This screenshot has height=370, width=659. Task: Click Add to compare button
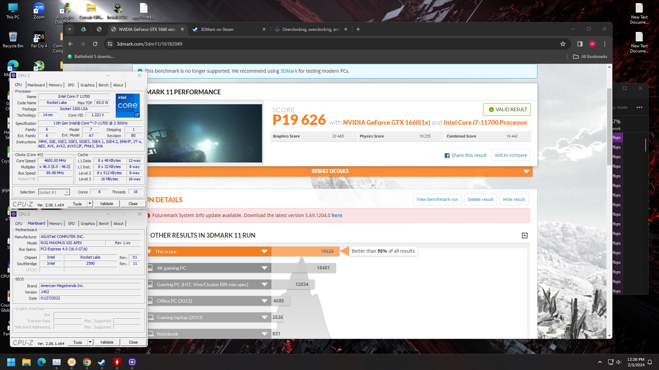pyautogui.click(x=510, y=155)
